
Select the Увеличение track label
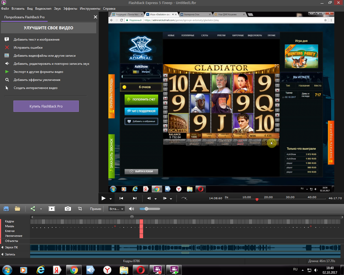[14, 236]
